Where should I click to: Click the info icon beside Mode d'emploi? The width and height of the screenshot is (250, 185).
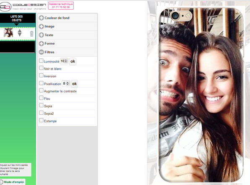coord(1,182)
